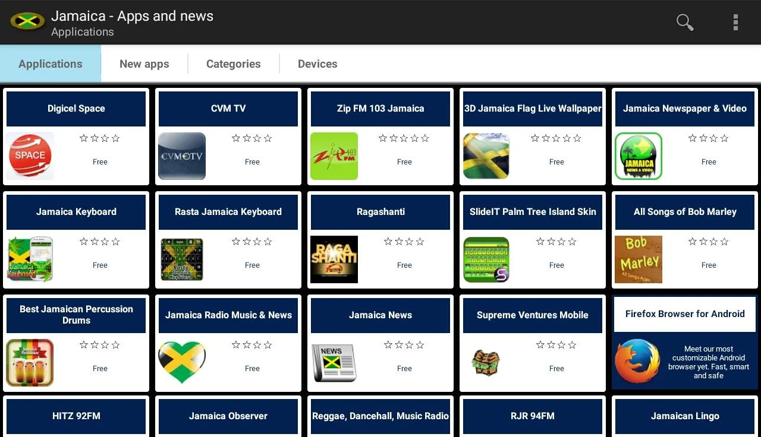Tap the Jamaica Radio Music & News title
The height and width of the screenshot is (437, 761).
pyautogui.click(x=228, y=315)
